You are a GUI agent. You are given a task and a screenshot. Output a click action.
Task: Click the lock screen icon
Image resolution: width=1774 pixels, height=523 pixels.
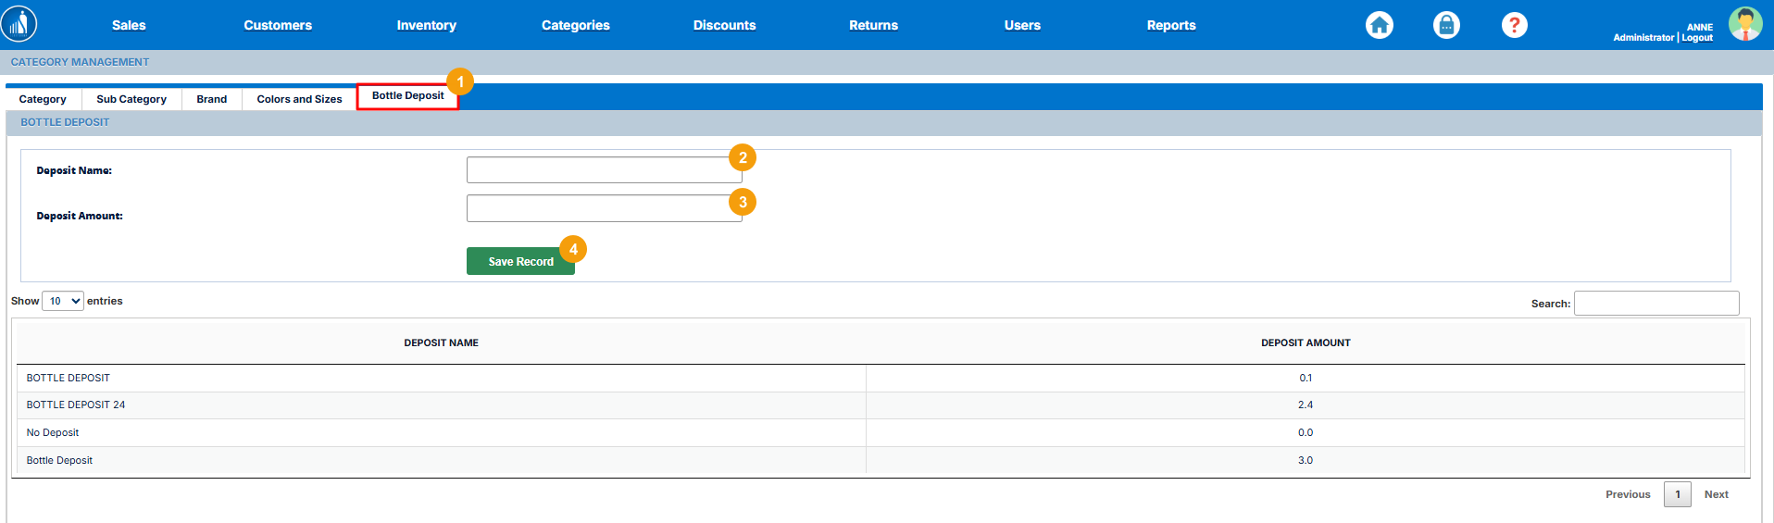pyautogui.click(x=1446, y=25)
